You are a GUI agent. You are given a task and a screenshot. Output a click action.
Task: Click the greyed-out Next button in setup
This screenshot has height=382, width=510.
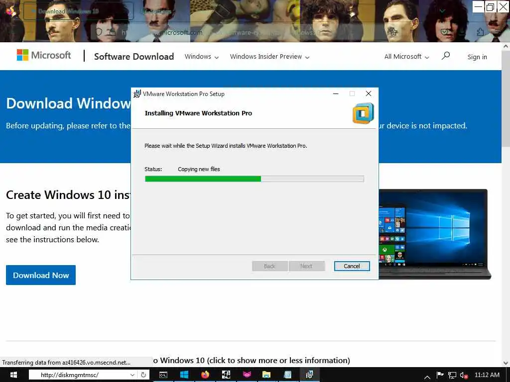306,266
